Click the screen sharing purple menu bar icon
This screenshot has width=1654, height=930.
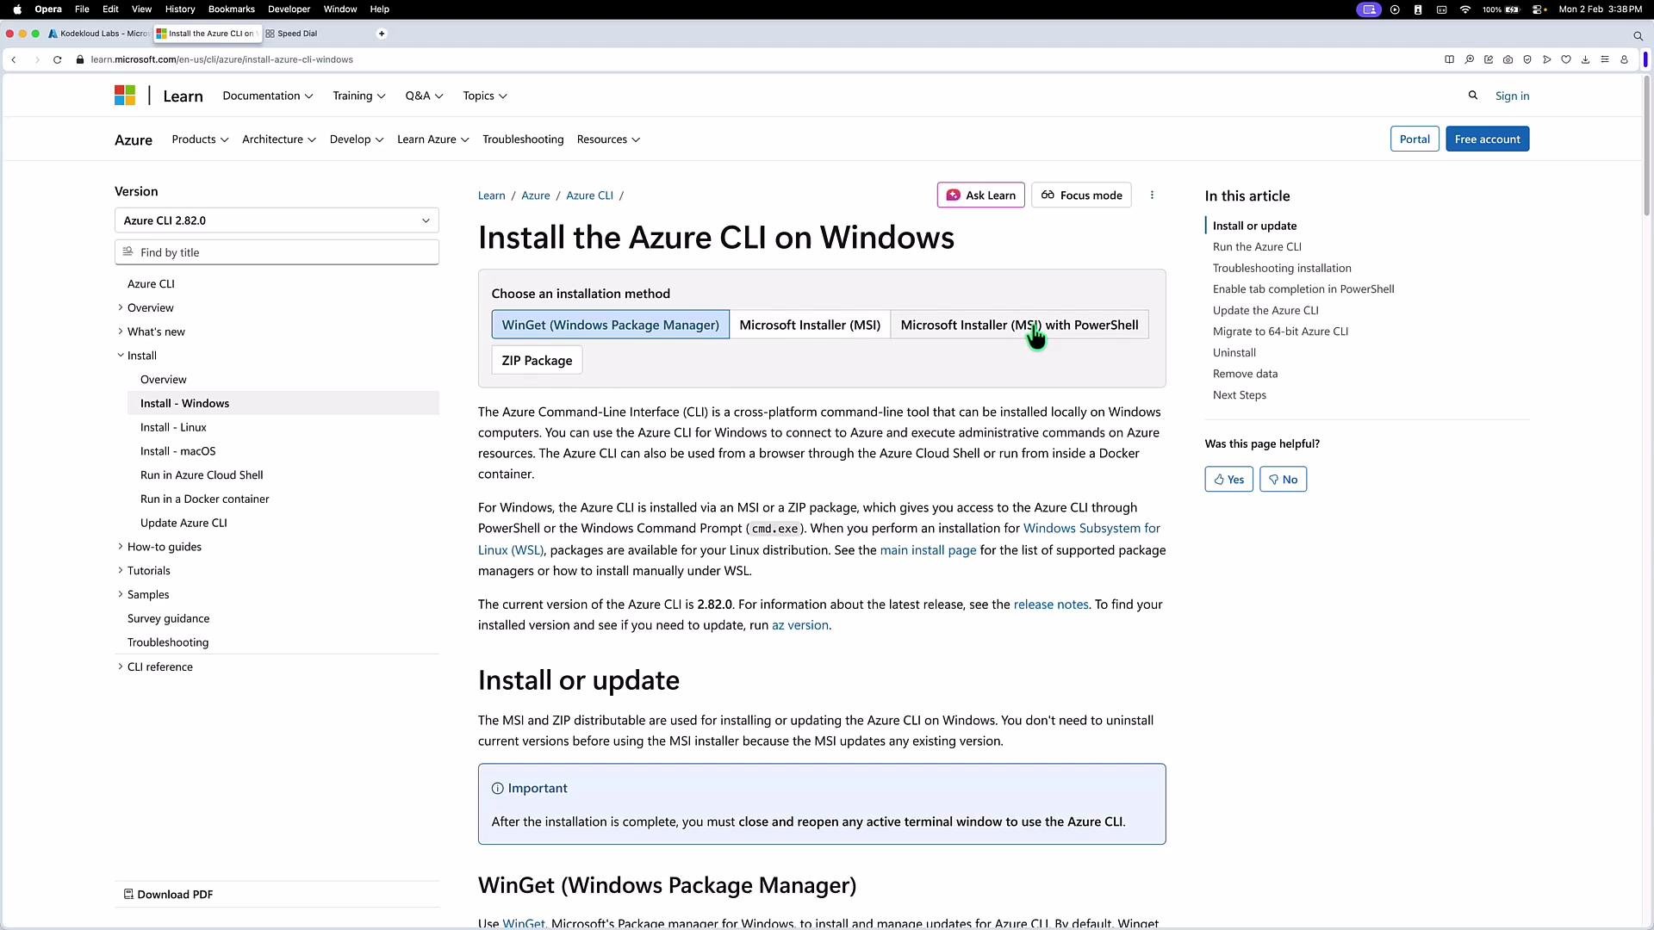1369,9
